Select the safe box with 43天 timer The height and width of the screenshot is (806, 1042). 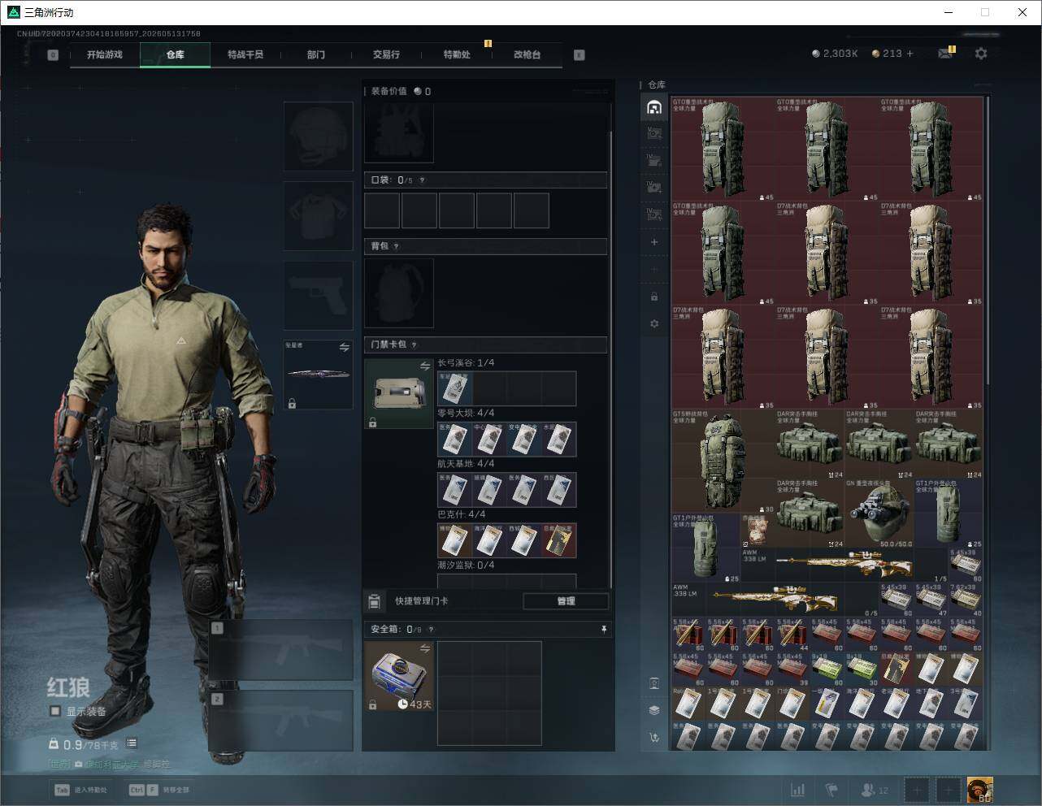399,676
